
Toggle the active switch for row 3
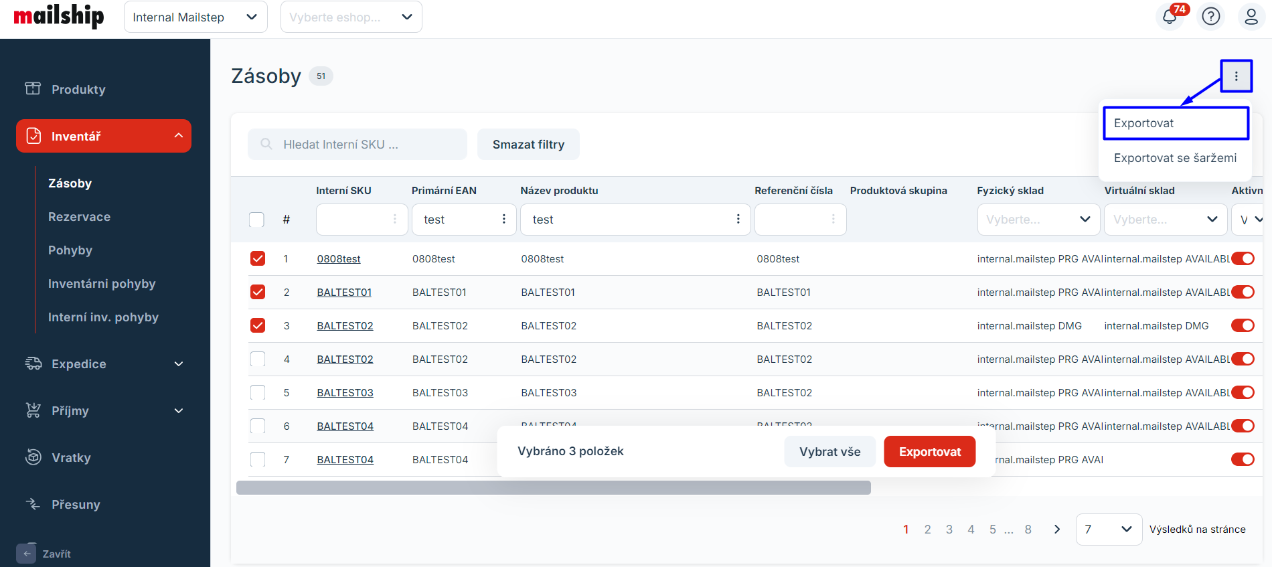[1243, 326]
